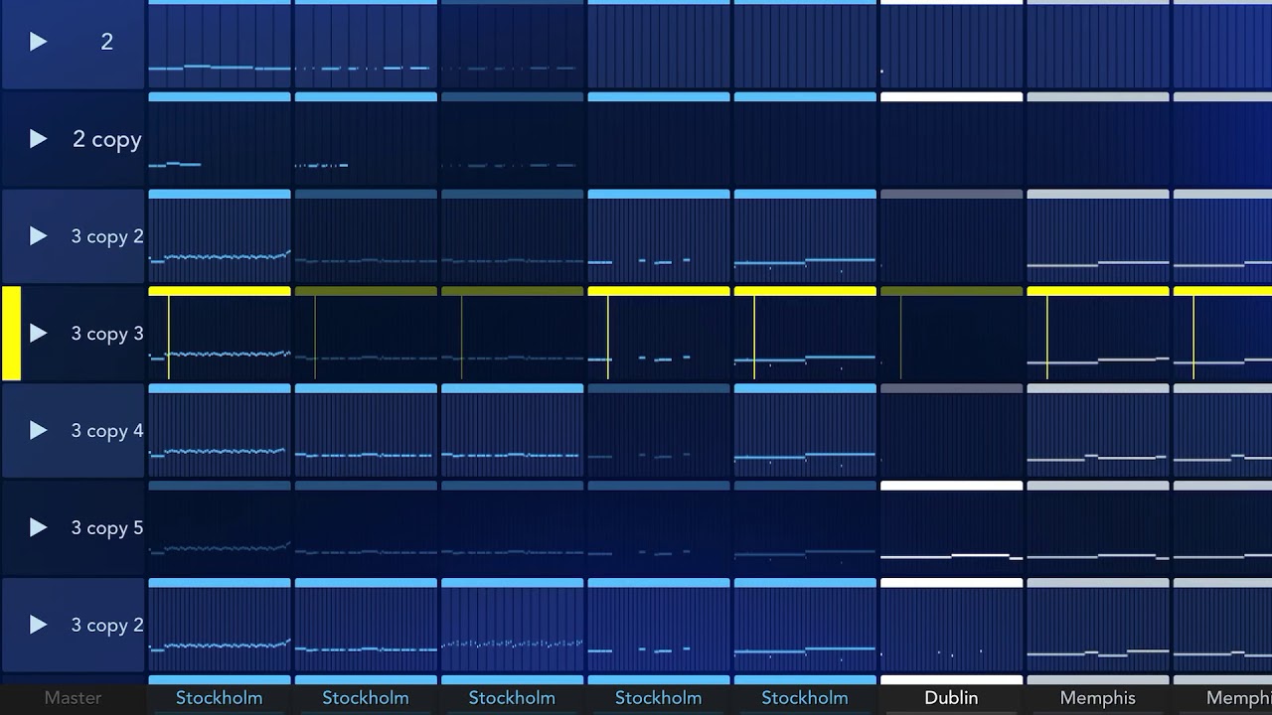Launch the Dublin clip in track 2
Image resolution: width=1272 pixels, height=715 pixels.
(951, 43)
